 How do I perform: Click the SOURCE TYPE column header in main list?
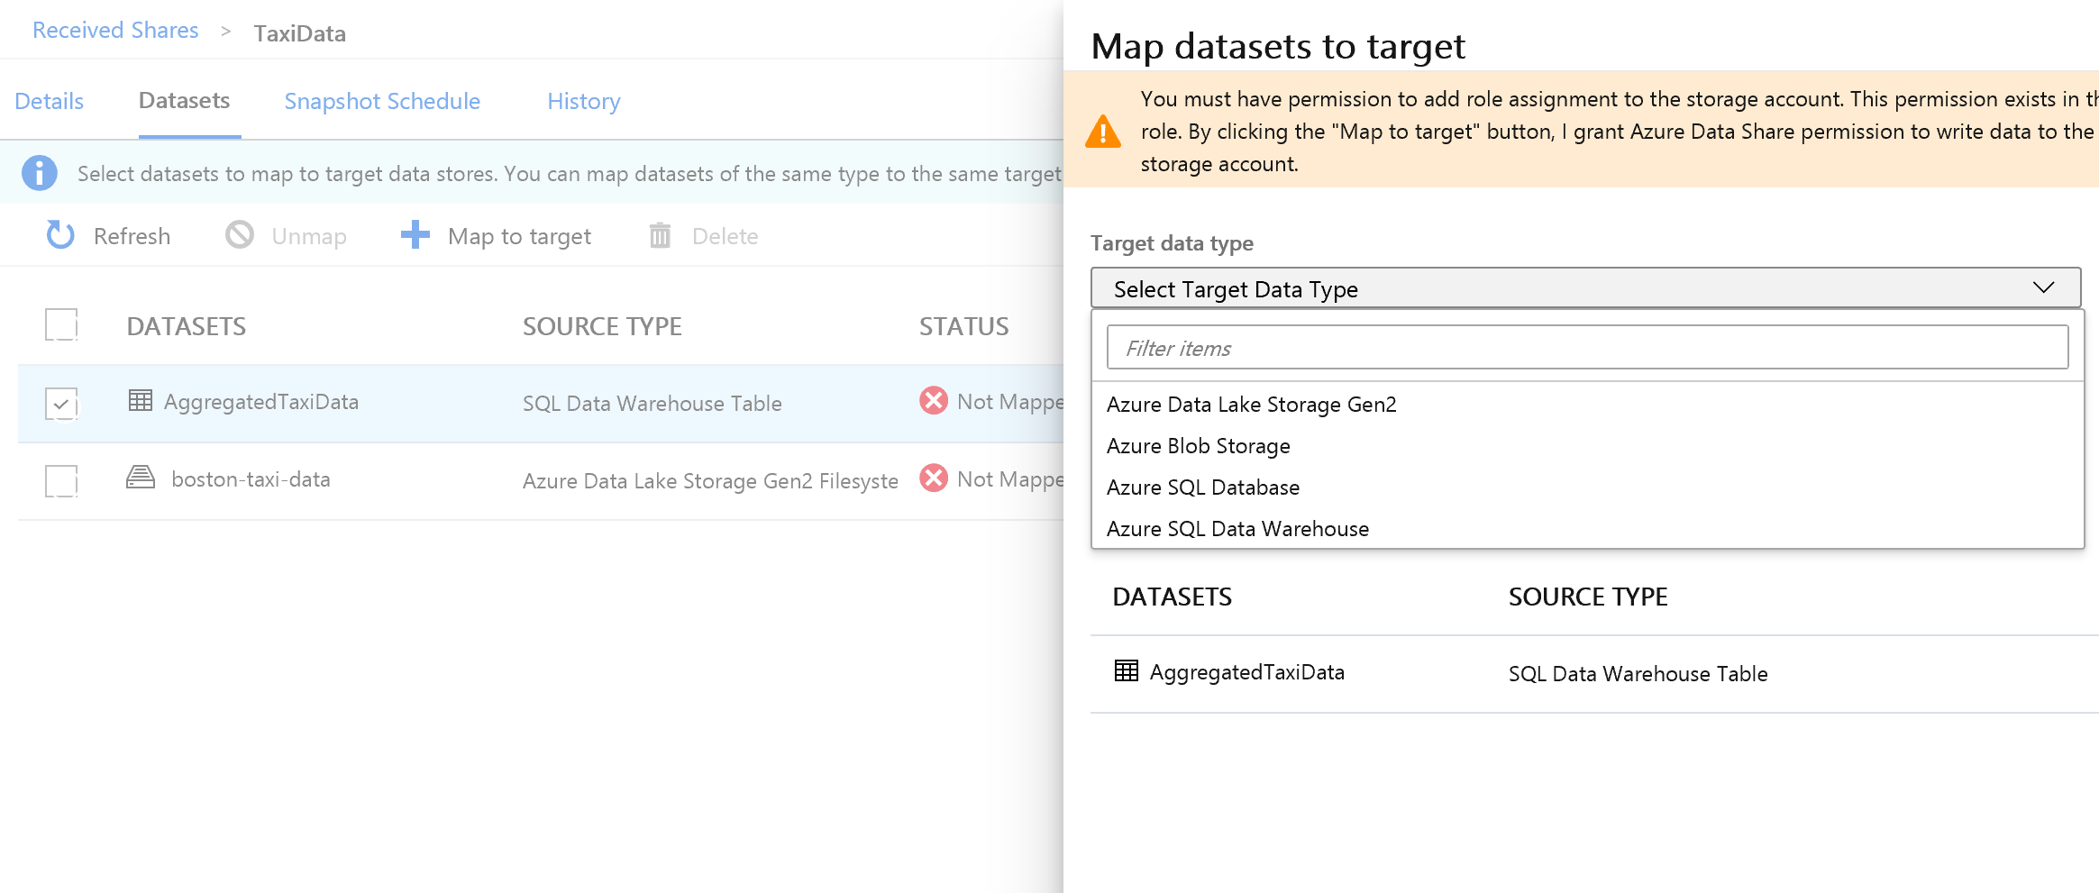602,326
